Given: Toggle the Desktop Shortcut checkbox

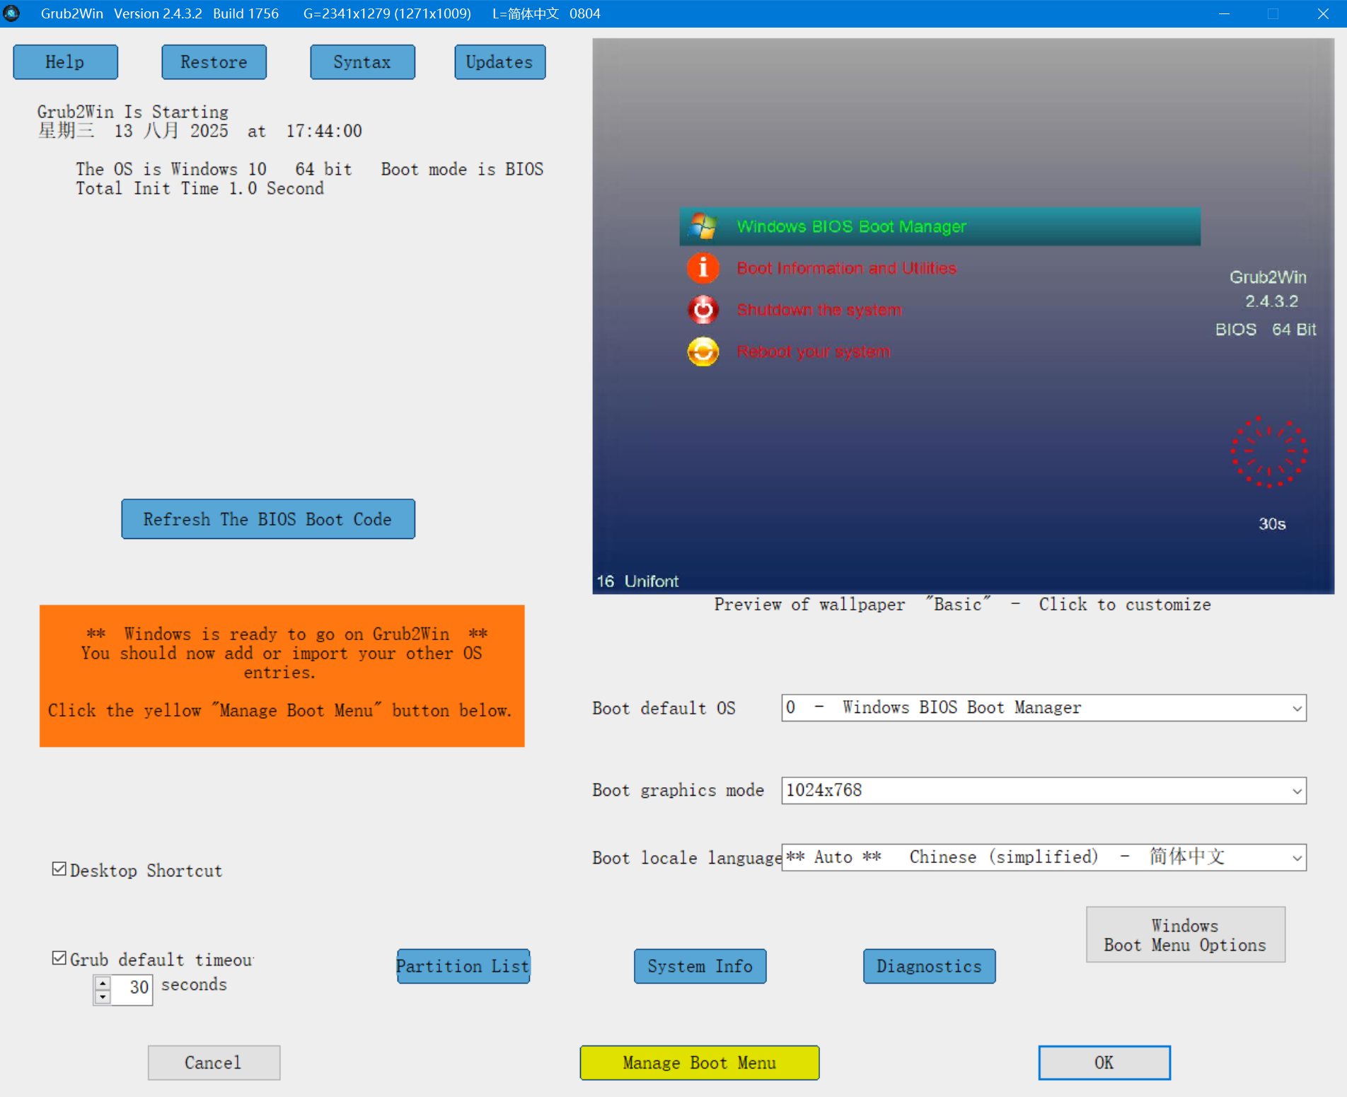Looking at the screenshot, I should point(59,869).
